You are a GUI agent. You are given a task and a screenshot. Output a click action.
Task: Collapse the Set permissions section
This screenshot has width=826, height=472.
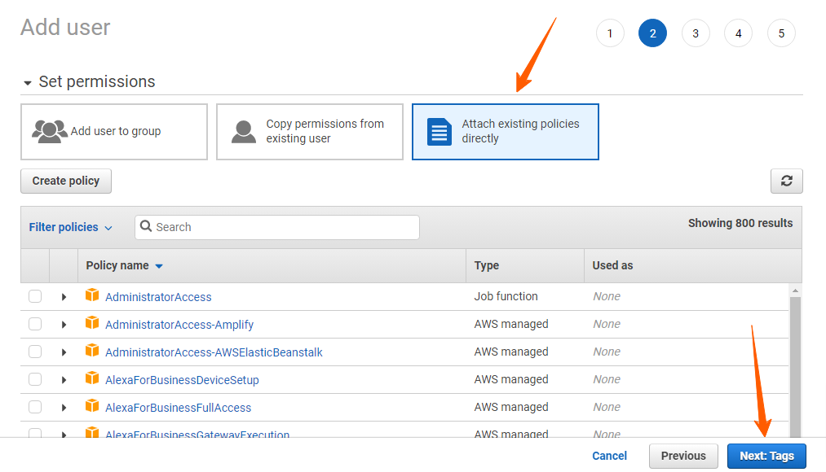coord(28,82)
